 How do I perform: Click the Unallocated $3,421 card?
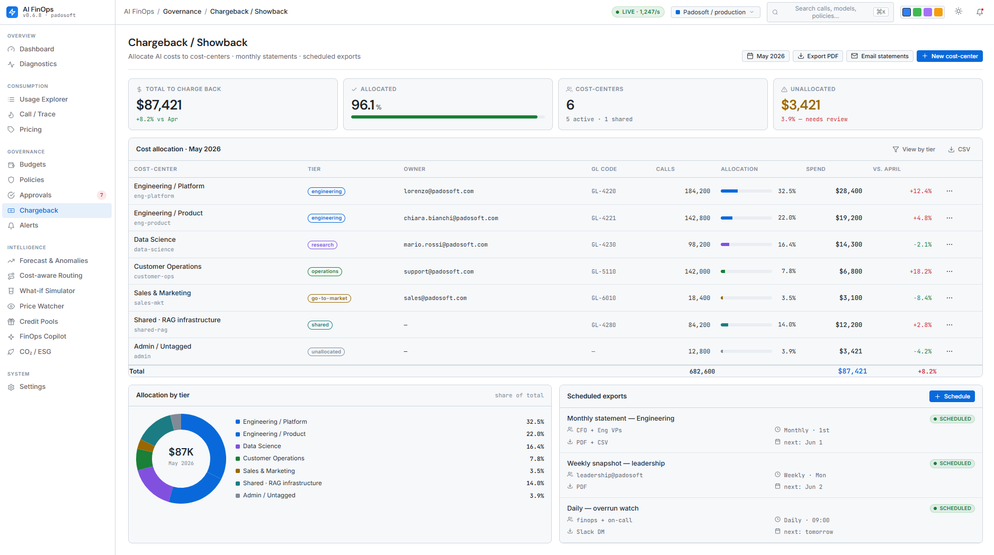point(877,104)
